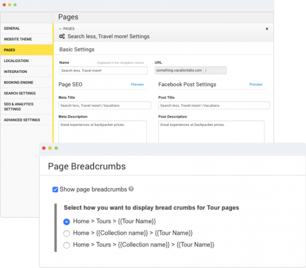306x268 pixels.
Task: Open Search Settings in sidebar
Action: 27,93
